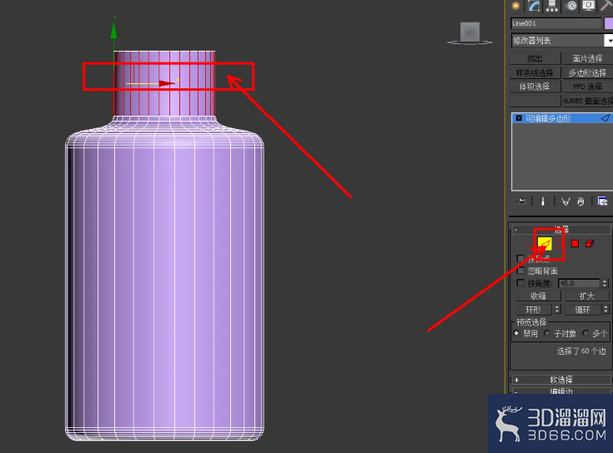Screen dimensions: 613x453
Task: Toggle show end result icon
Action: pos(543,202)
